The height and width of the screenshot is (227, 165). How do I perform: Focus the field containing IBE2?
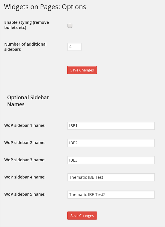(x=111, y=143)
